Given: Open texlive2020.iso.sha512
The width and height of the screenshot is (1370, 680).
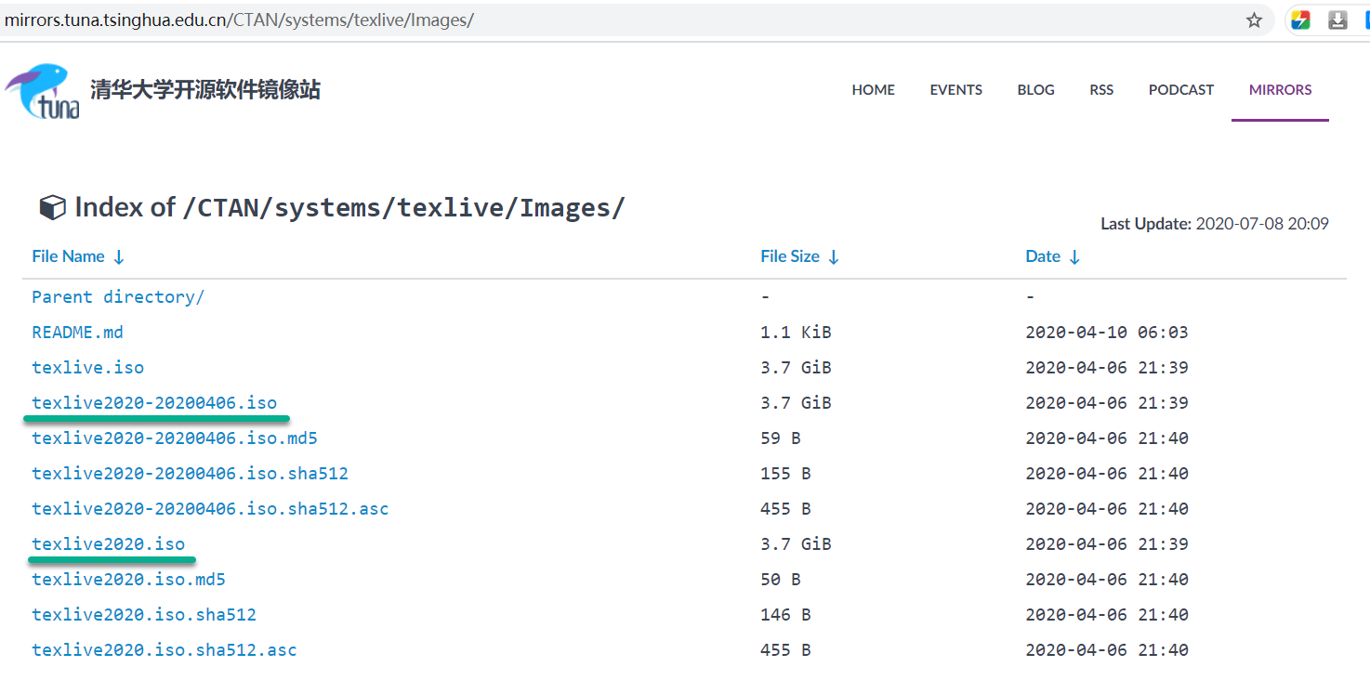Looking at the screenshot, I should [144, 615].
